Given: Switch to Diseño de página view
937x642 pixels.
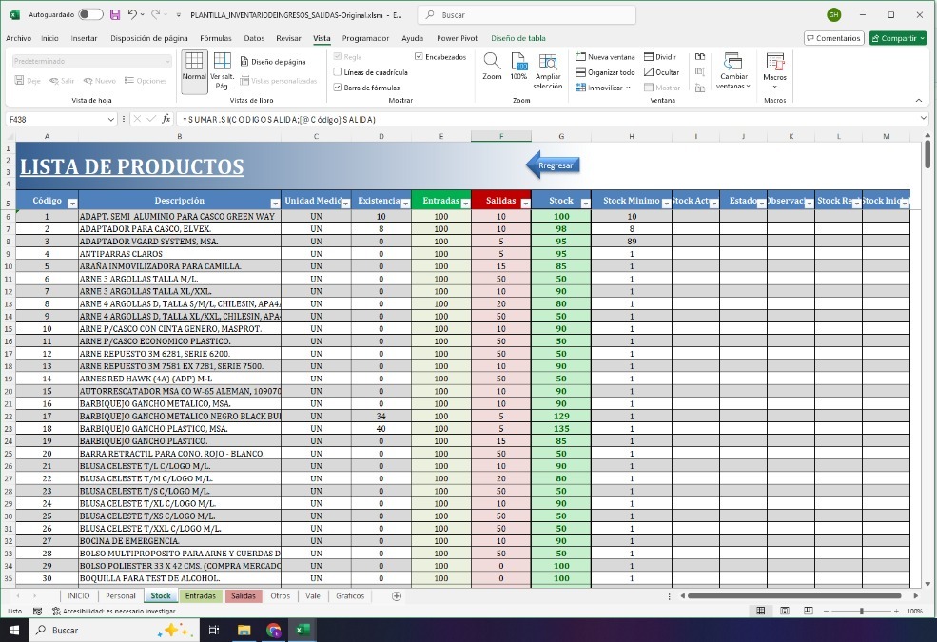Looking at the screenshot, I should pos(273,62).
